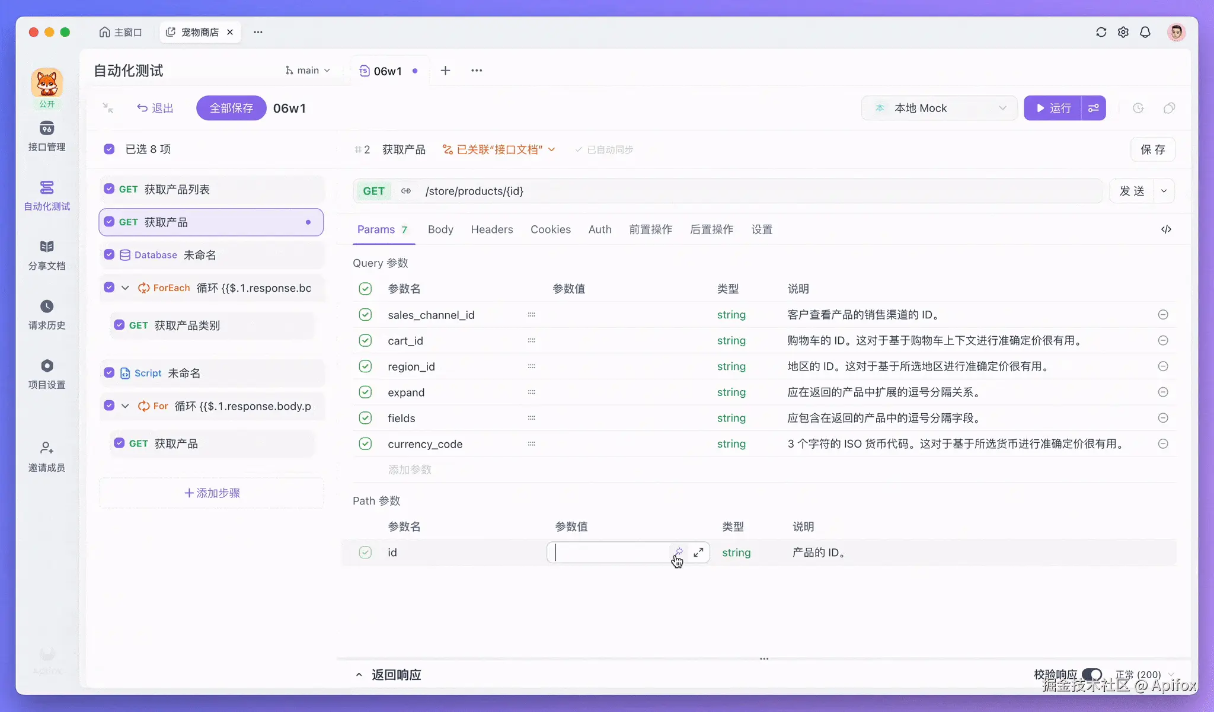The image size is (1214, 712).
Task: Open the notification bell
Action: point(1145,32)
